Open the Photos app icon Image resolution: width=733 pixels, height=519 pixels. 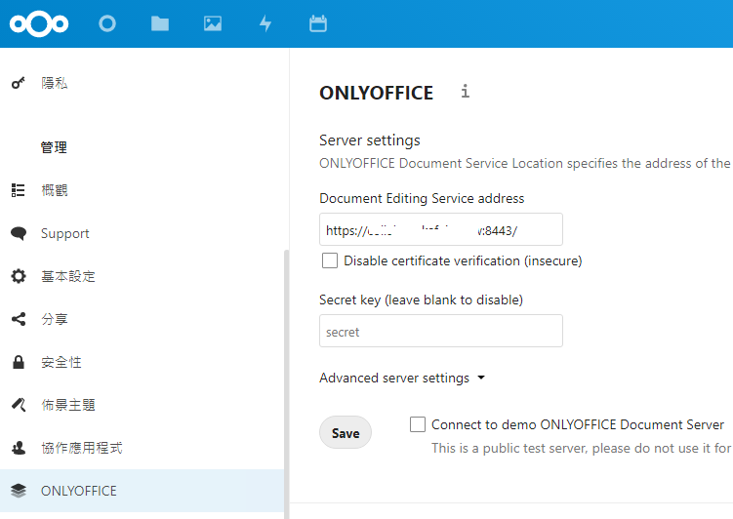[213, 23]
